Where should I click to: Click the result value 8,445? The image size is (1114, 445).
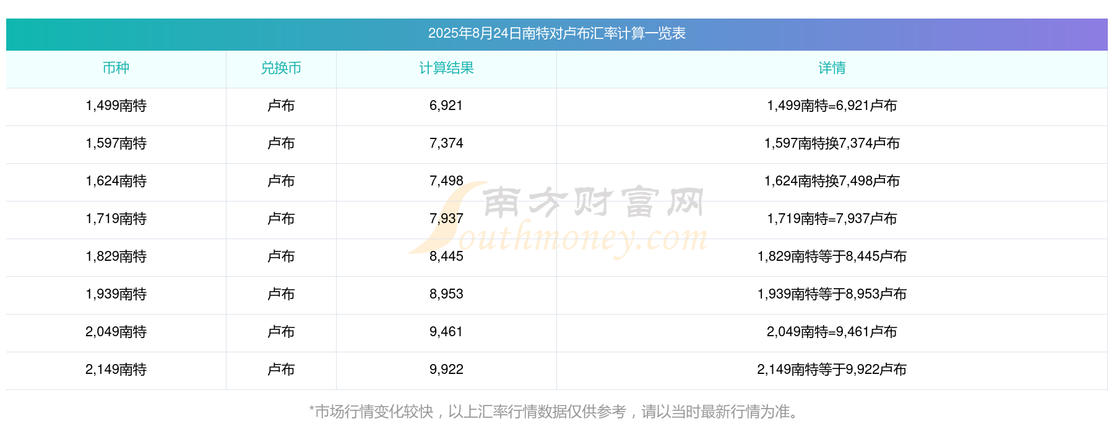click(x=446, y=256)
